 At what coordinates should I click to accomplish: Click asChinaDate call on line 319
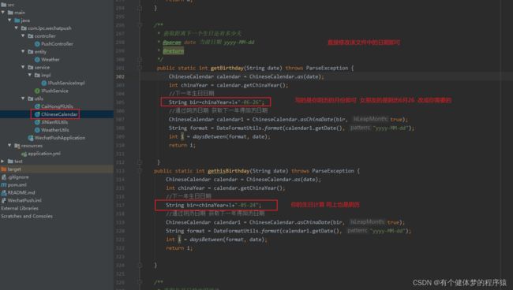tap(314, 222)
